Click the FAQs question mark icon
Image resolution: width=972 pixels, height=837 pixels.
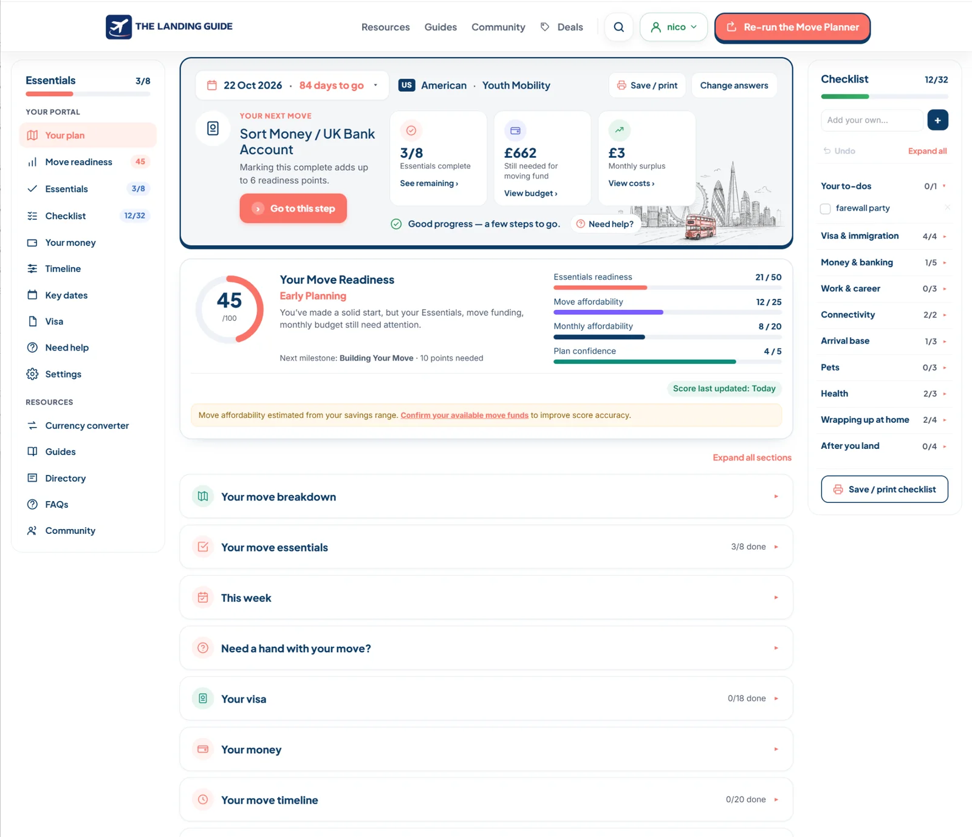click(32, 504)
